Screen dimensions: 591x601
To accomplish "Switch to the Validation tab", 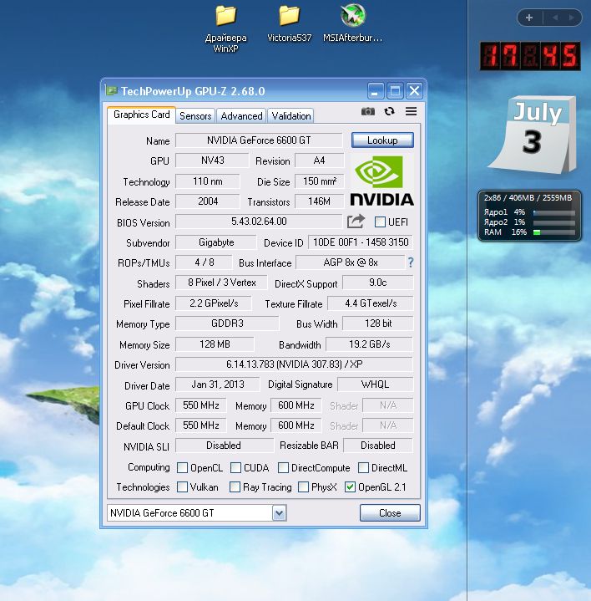I will coord(290,115).
